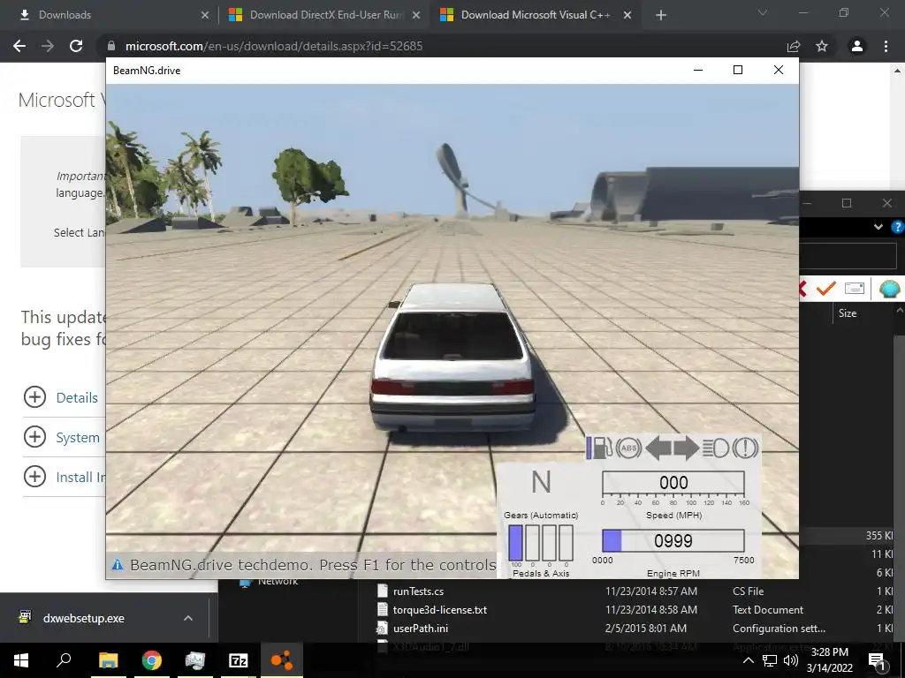Click the orange checkmark icon in Explorer toolbar
905x678 pixels.
826,288
